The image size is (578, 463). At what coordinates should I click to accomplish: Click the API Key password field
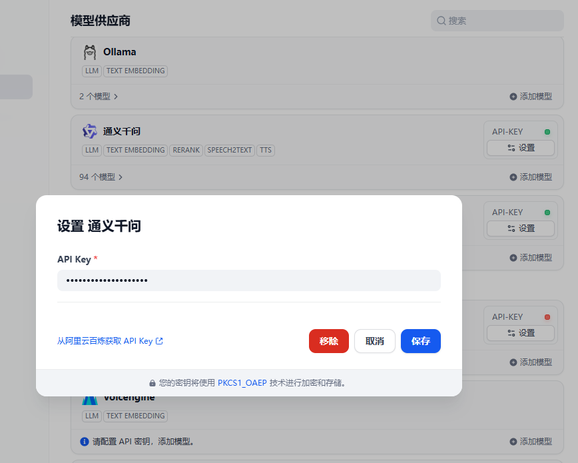249,280
